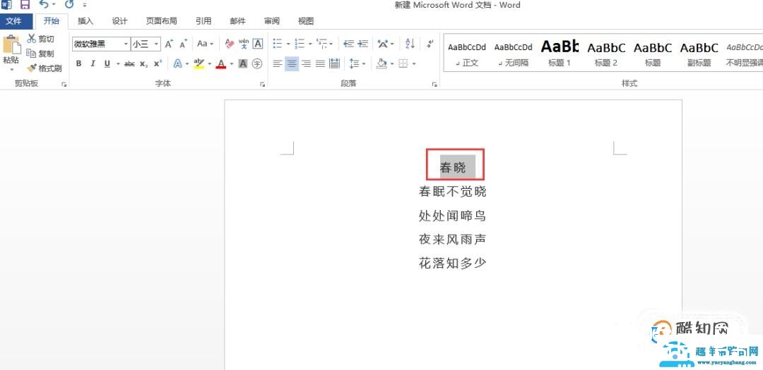Switch to 审阅 tab
Screen dimensions: 763x370
(x=271, y=21)
